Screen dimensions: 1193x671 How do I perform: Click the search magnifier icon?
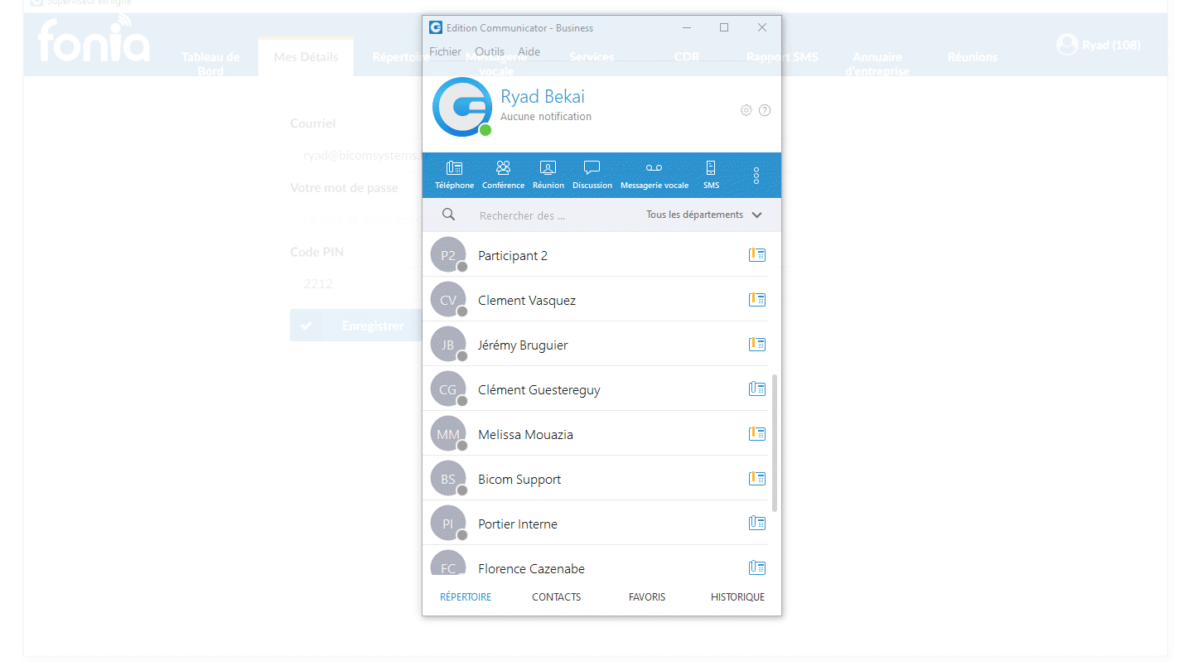448,215
